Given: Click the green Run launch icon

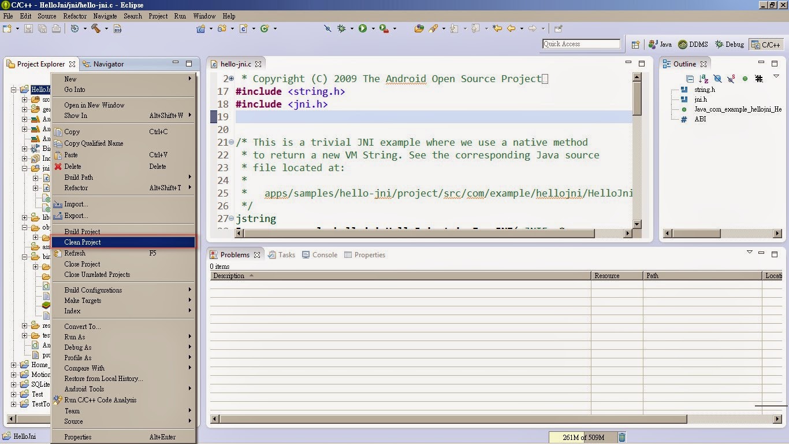Looking at the screenshot, I should pyautogui.click(x=363, y=28).
